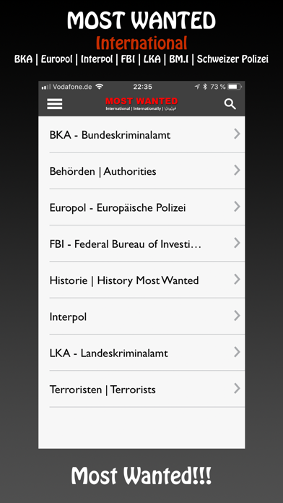
Task: Open the LKA - Landeskriminalamt item
Action: [141, 353]
